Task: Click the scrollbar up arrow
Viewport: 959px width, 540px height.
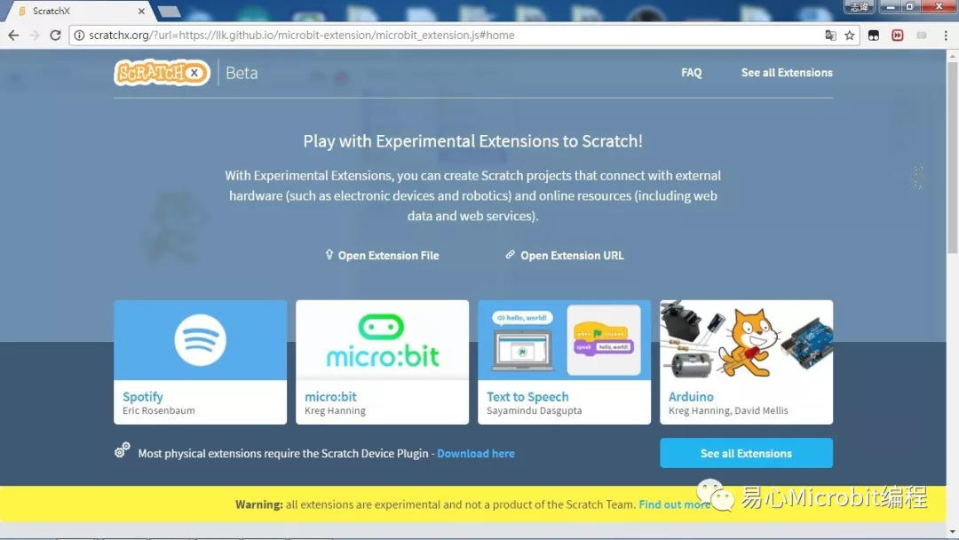Action: 952,56
